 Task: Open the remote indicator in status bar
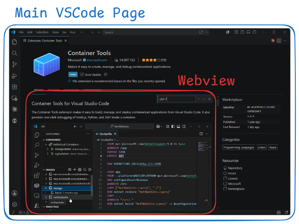tap(13, 212)
